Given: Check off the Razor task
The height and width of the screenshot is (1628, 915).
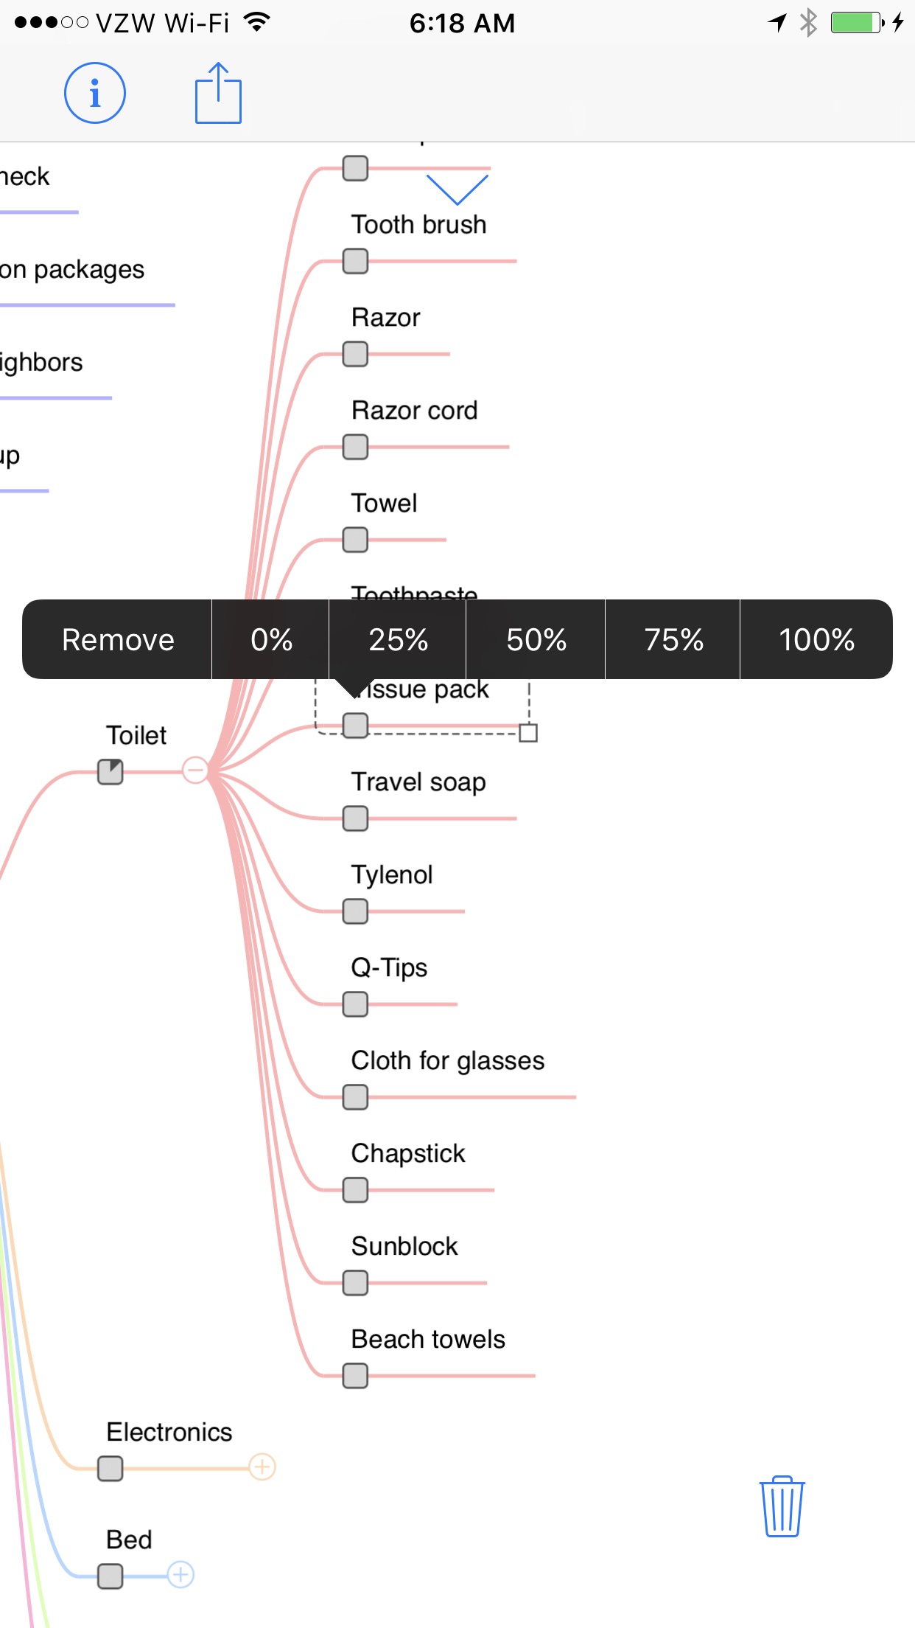Looking at the screenshot, I should click(354, 354).
